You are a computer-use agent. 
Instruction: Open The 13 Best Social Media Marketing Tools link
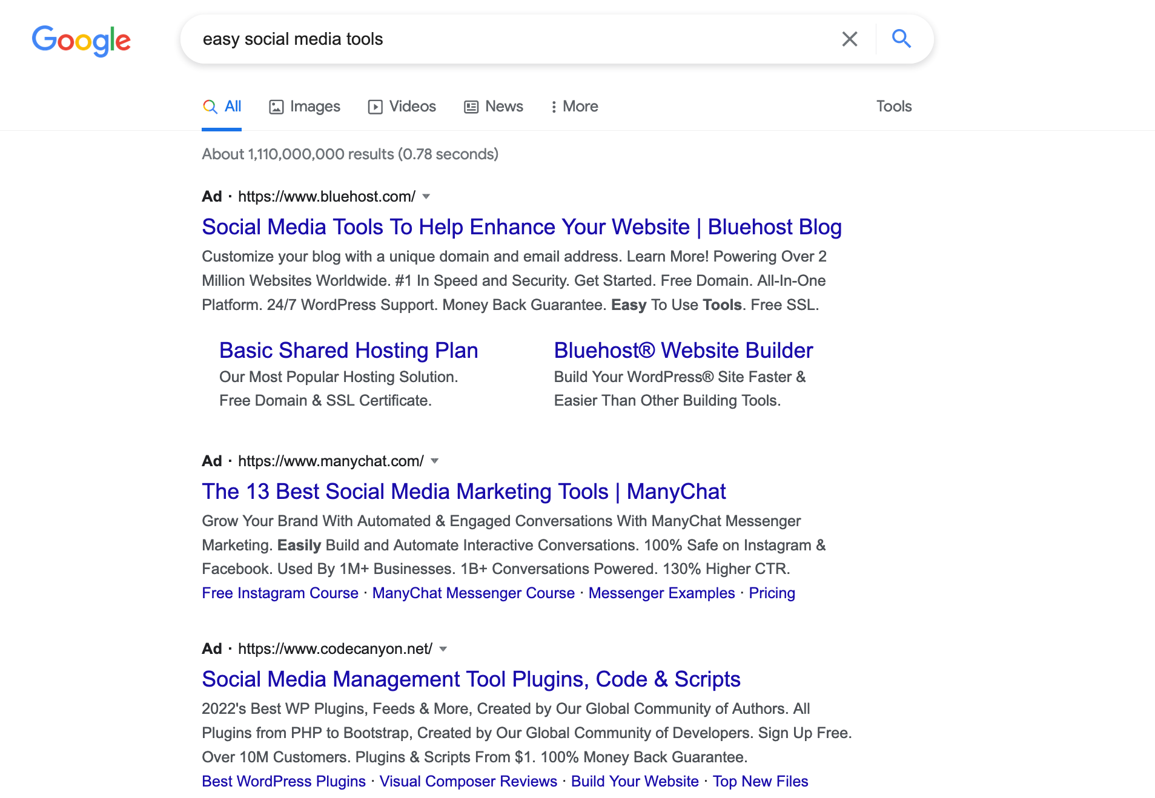(464, 492)
